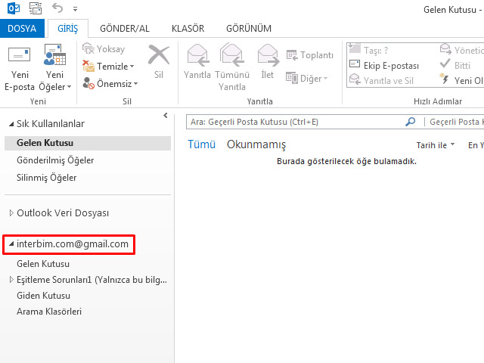This screenshot has width=484, height=363.
Task: Switch to the GÖRÜNÜM tab
Action: (248, 29)
